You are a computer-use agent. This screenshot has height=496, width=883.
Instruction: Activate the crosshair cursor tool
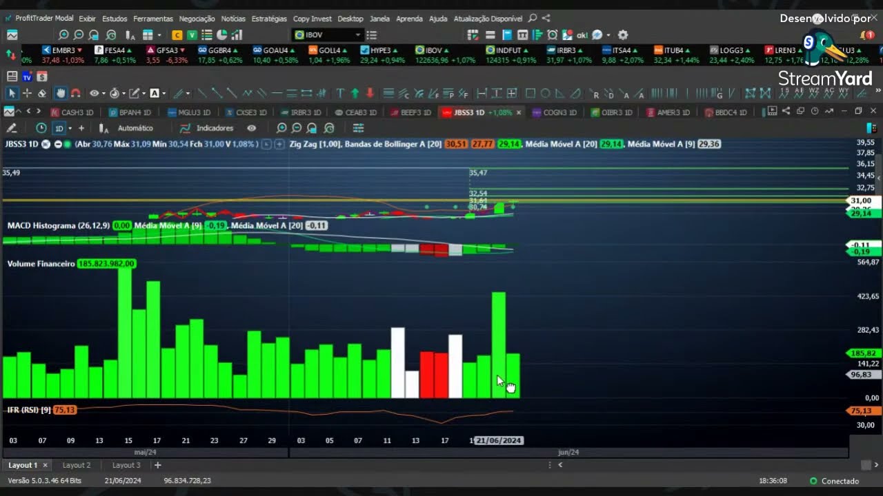pos(27,93)
